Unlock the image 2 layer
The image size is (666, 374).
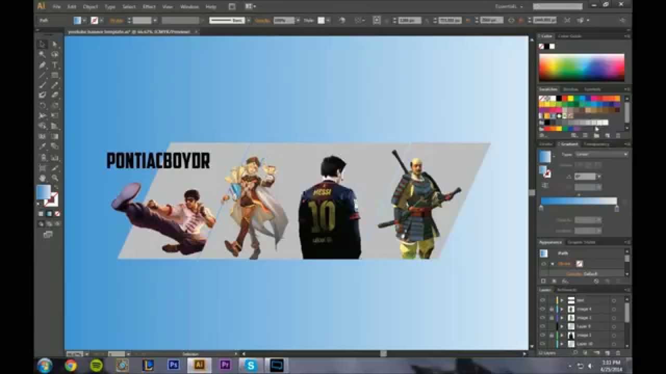551,318
